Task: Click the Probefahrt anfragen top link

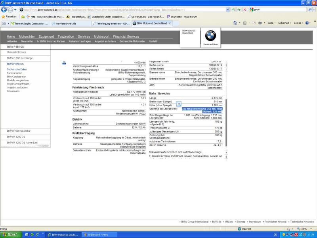Action: tap(80, 41)
